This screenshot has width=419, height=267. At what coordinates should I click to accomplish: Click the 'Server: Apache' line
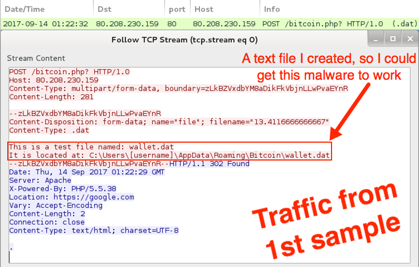coord(40,180)
